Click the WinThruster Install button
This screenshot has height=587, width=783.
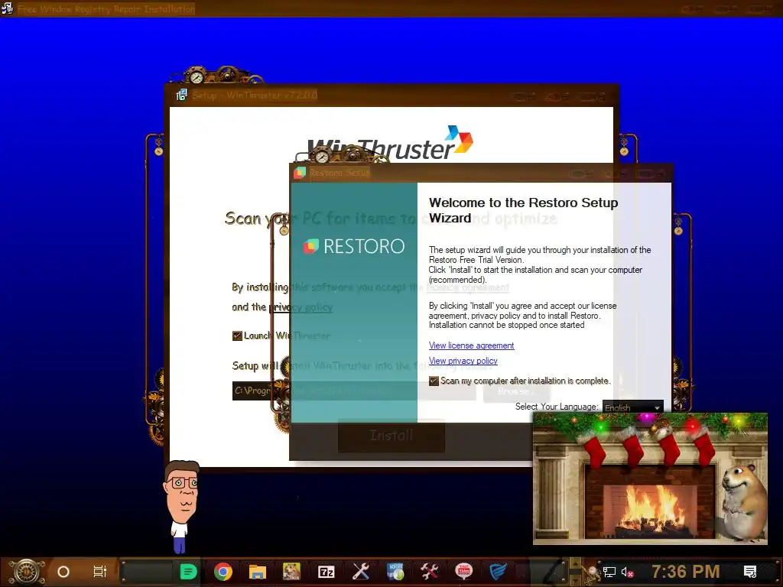pyautogui.click(x=391, y=435)
